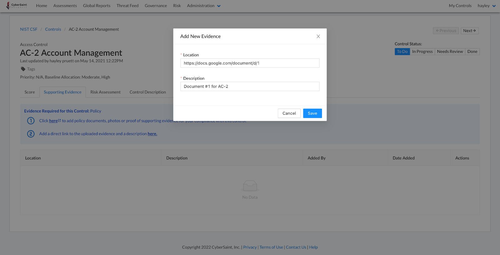Cancel adding new evidence
Screen dimensions: 500x255
(289, 113)
